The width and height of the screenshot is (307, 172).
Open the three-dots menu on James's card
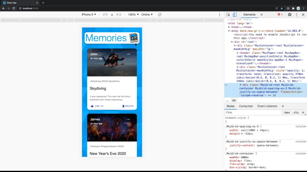point(129,119)
